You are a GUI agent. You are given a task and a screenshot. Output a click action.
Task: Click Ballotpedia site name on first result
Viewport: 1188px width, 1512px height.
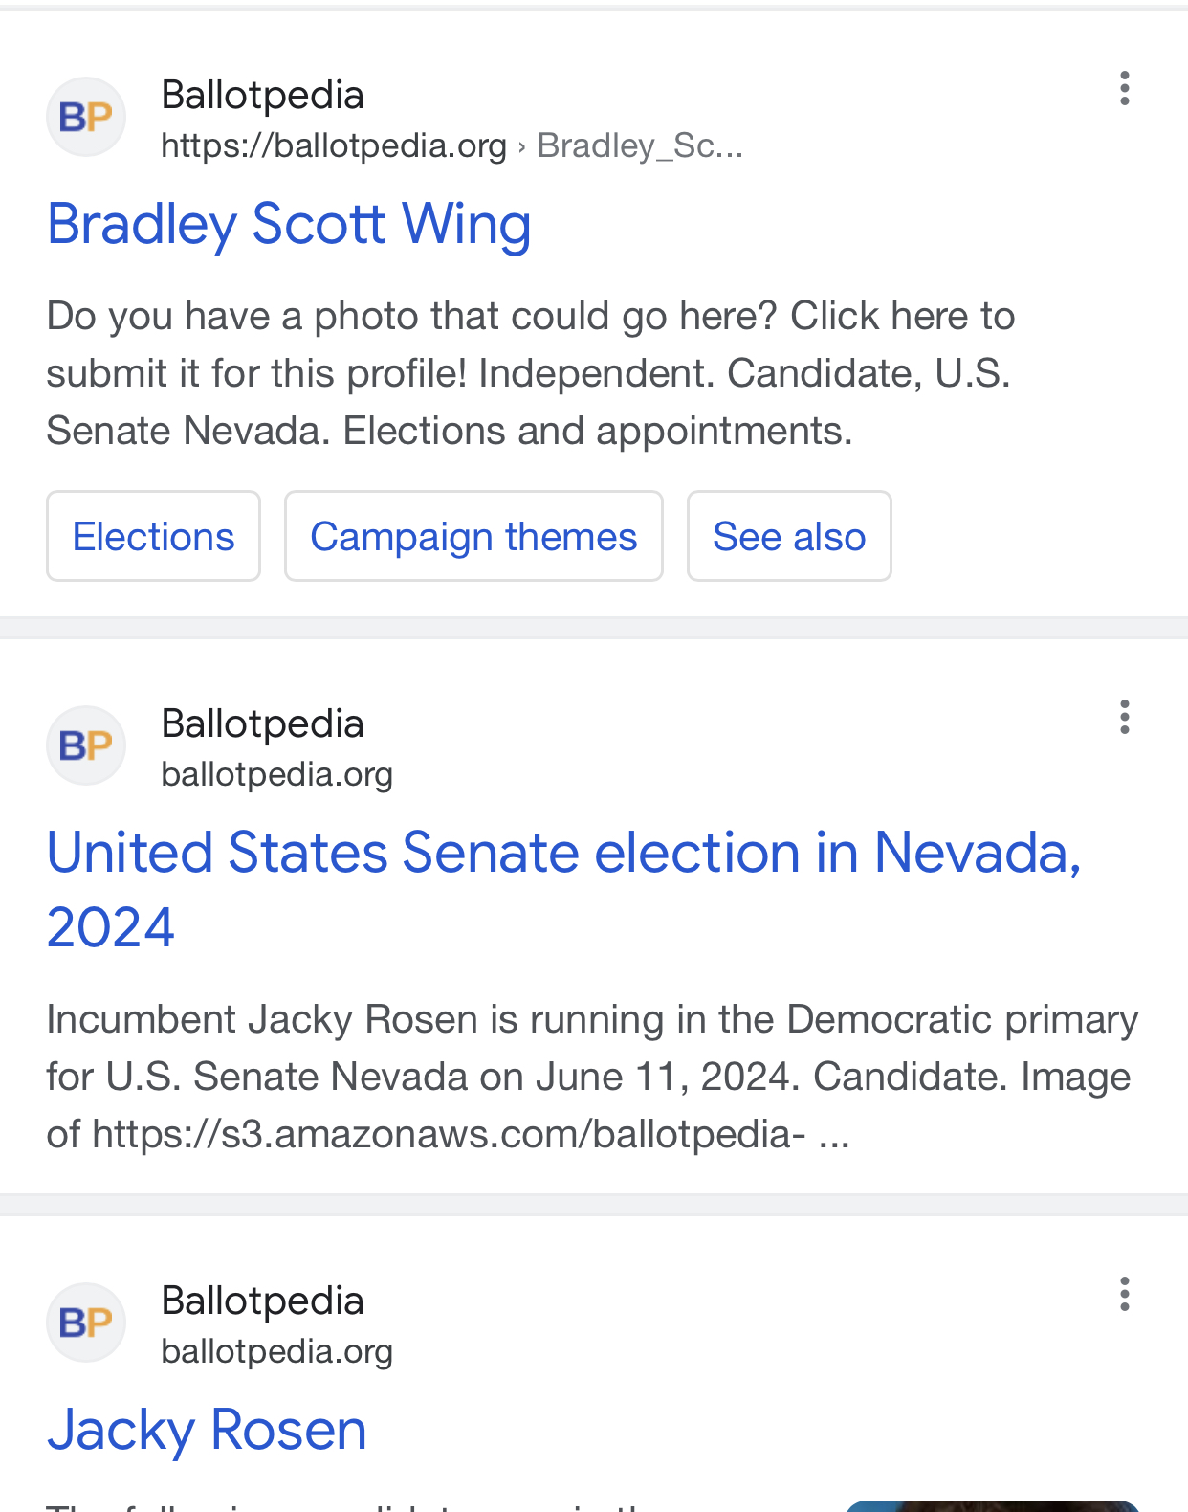tap(262, 95)
